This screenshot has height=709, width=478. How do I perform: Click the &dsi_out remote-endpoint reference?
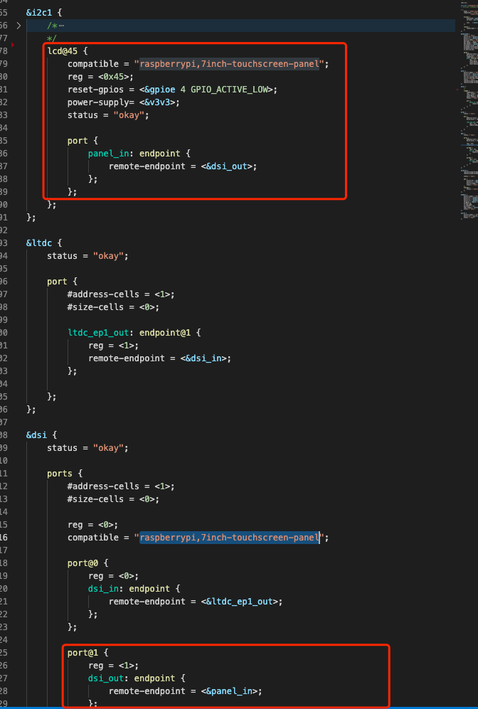227,166
